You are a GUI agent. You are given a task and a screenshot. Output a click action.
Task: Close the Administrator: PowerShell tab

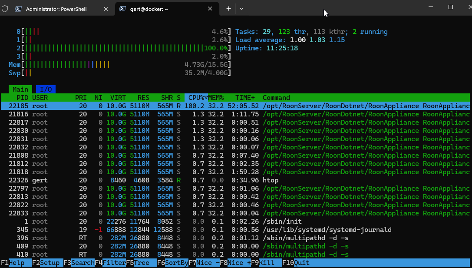point(106,9)
